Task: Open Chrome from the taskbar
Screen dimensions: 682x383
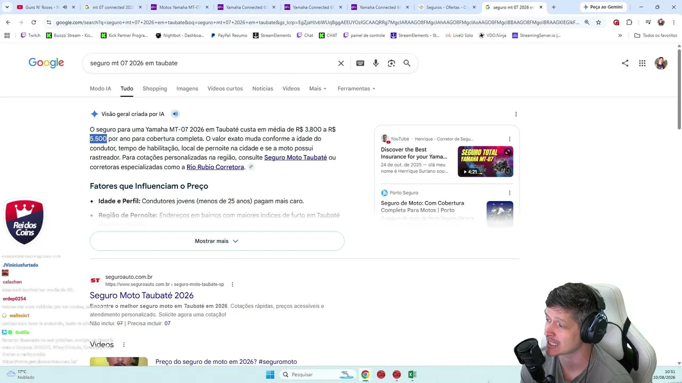Action: (x=365, y=374)
